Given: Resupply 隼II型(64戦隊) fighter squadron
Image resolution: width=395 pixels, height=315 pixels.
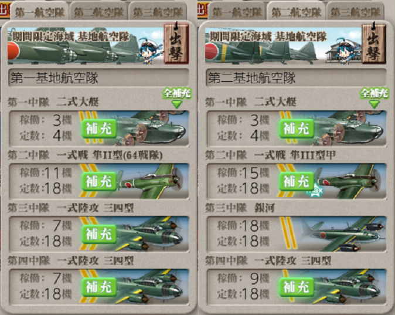Looking at the screenshot, I should [98, 181].
